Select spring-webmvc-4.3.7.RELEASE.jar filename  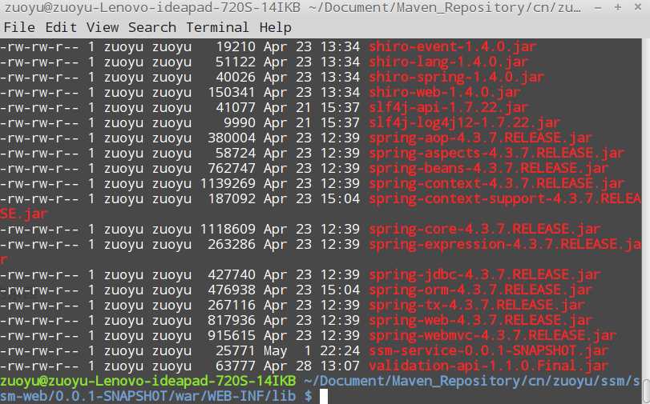(x=492, y=335)
